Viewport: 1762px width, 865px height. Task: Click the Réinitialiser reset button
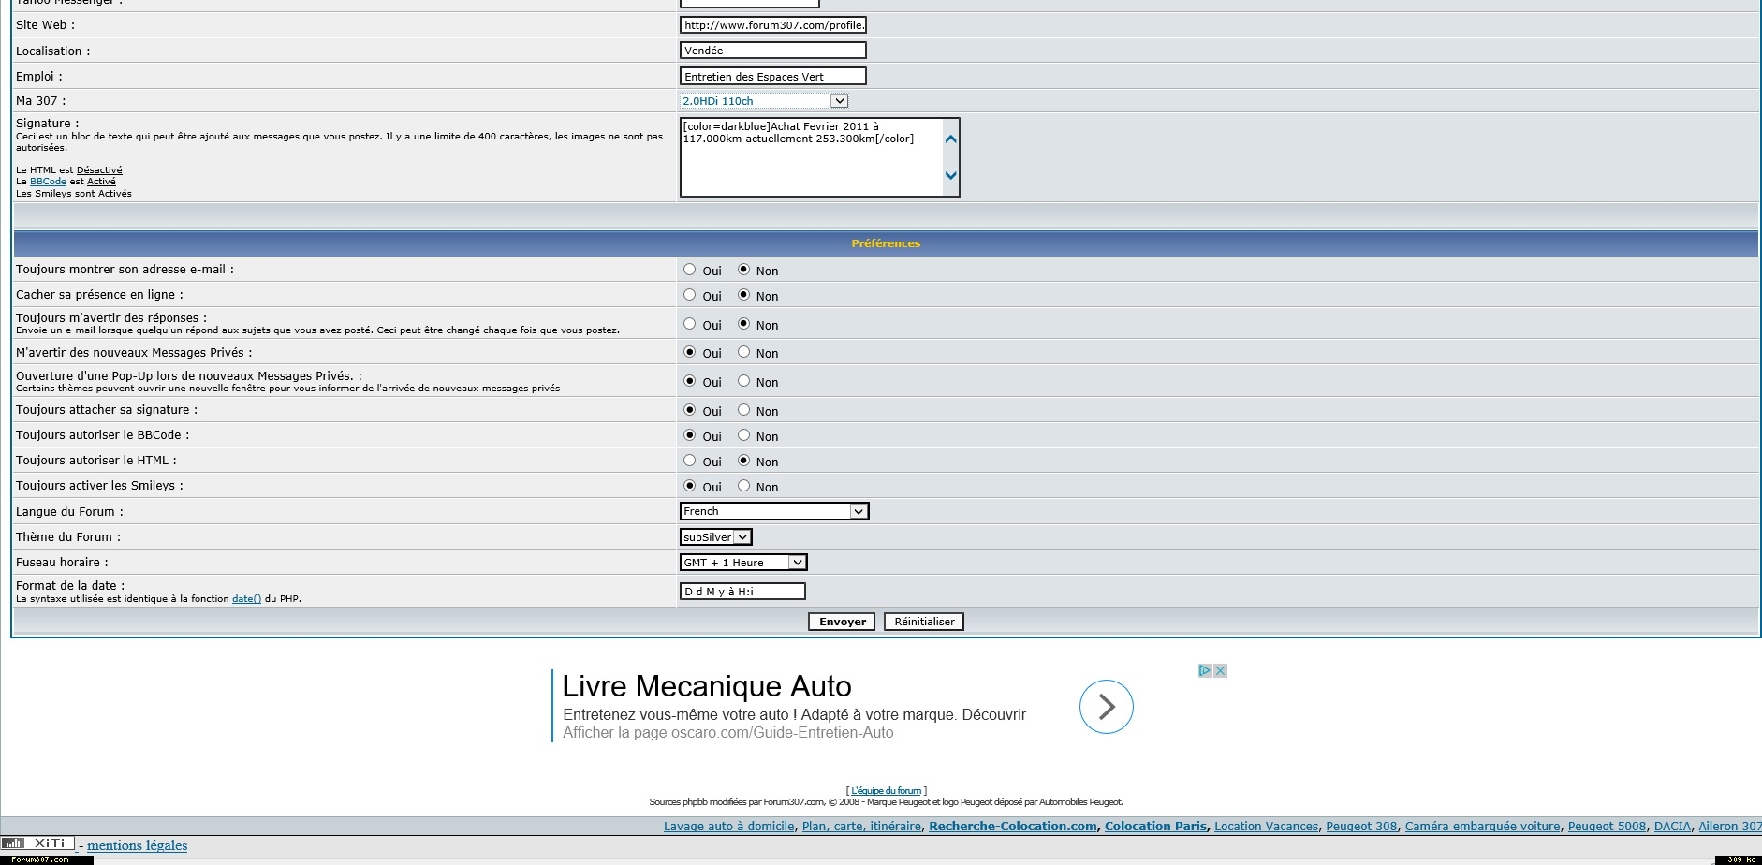(924, 622)
